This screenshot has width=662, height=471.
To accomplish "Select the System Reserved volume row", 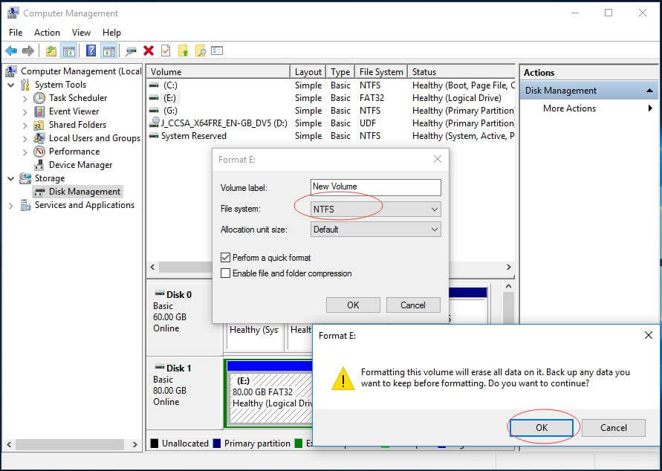I will [331, 136].
